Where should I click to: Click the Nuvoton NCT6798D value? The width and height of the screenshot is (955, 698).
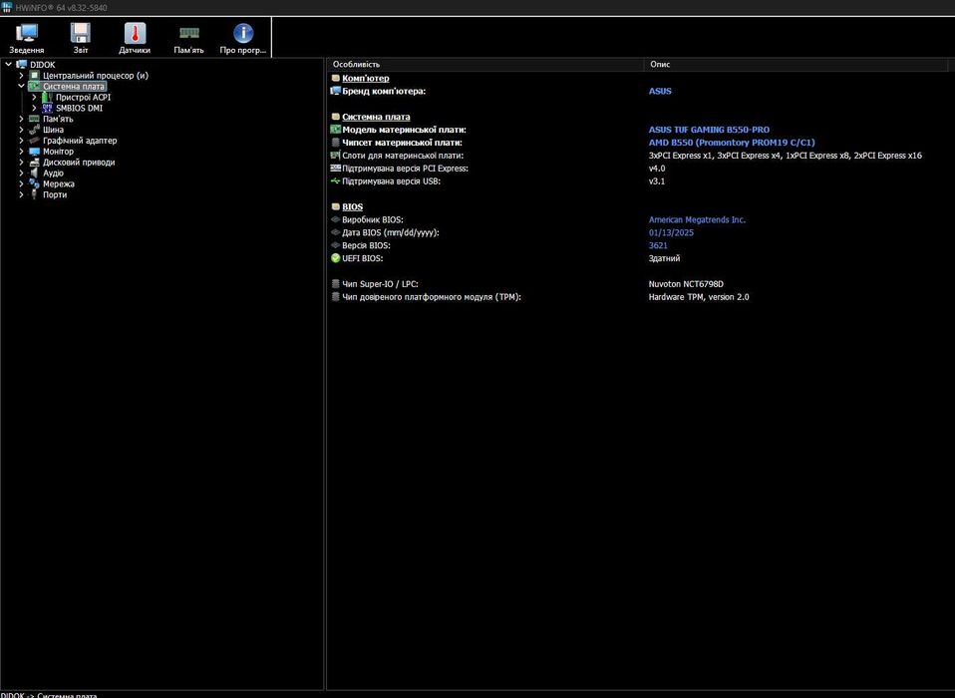coord(686,284)
